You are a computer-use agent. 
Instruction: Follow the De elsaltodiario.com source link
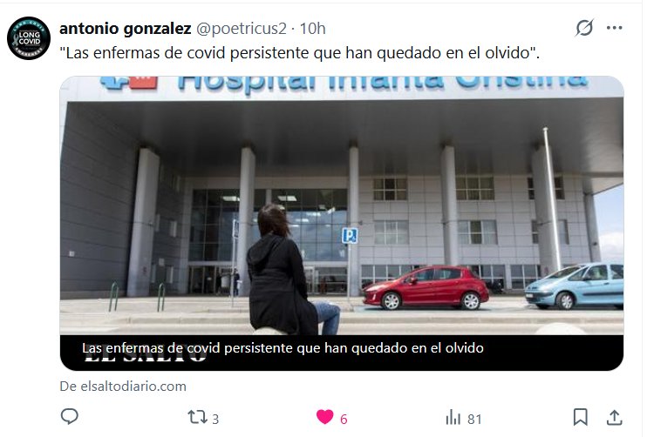coord(123,387)
